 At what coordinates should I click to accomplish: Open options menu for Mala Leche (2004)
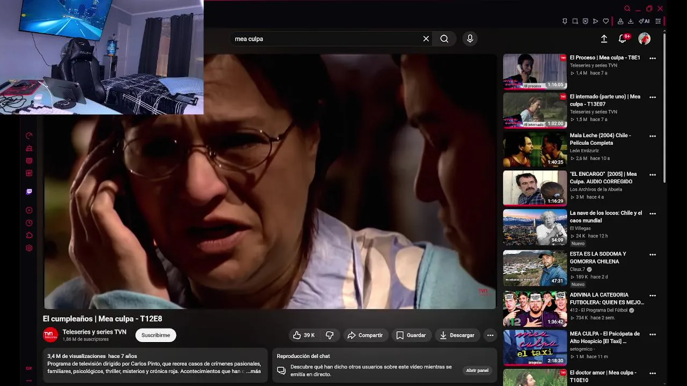(653, 136)
